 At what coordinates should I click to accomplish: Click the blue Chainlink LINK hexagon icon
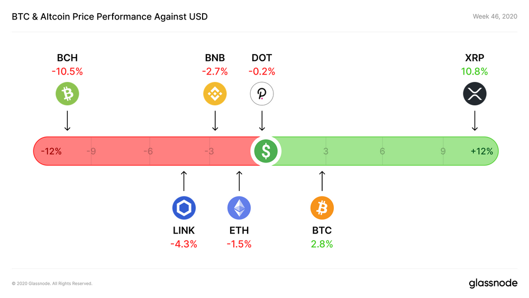tap(184, 208)
